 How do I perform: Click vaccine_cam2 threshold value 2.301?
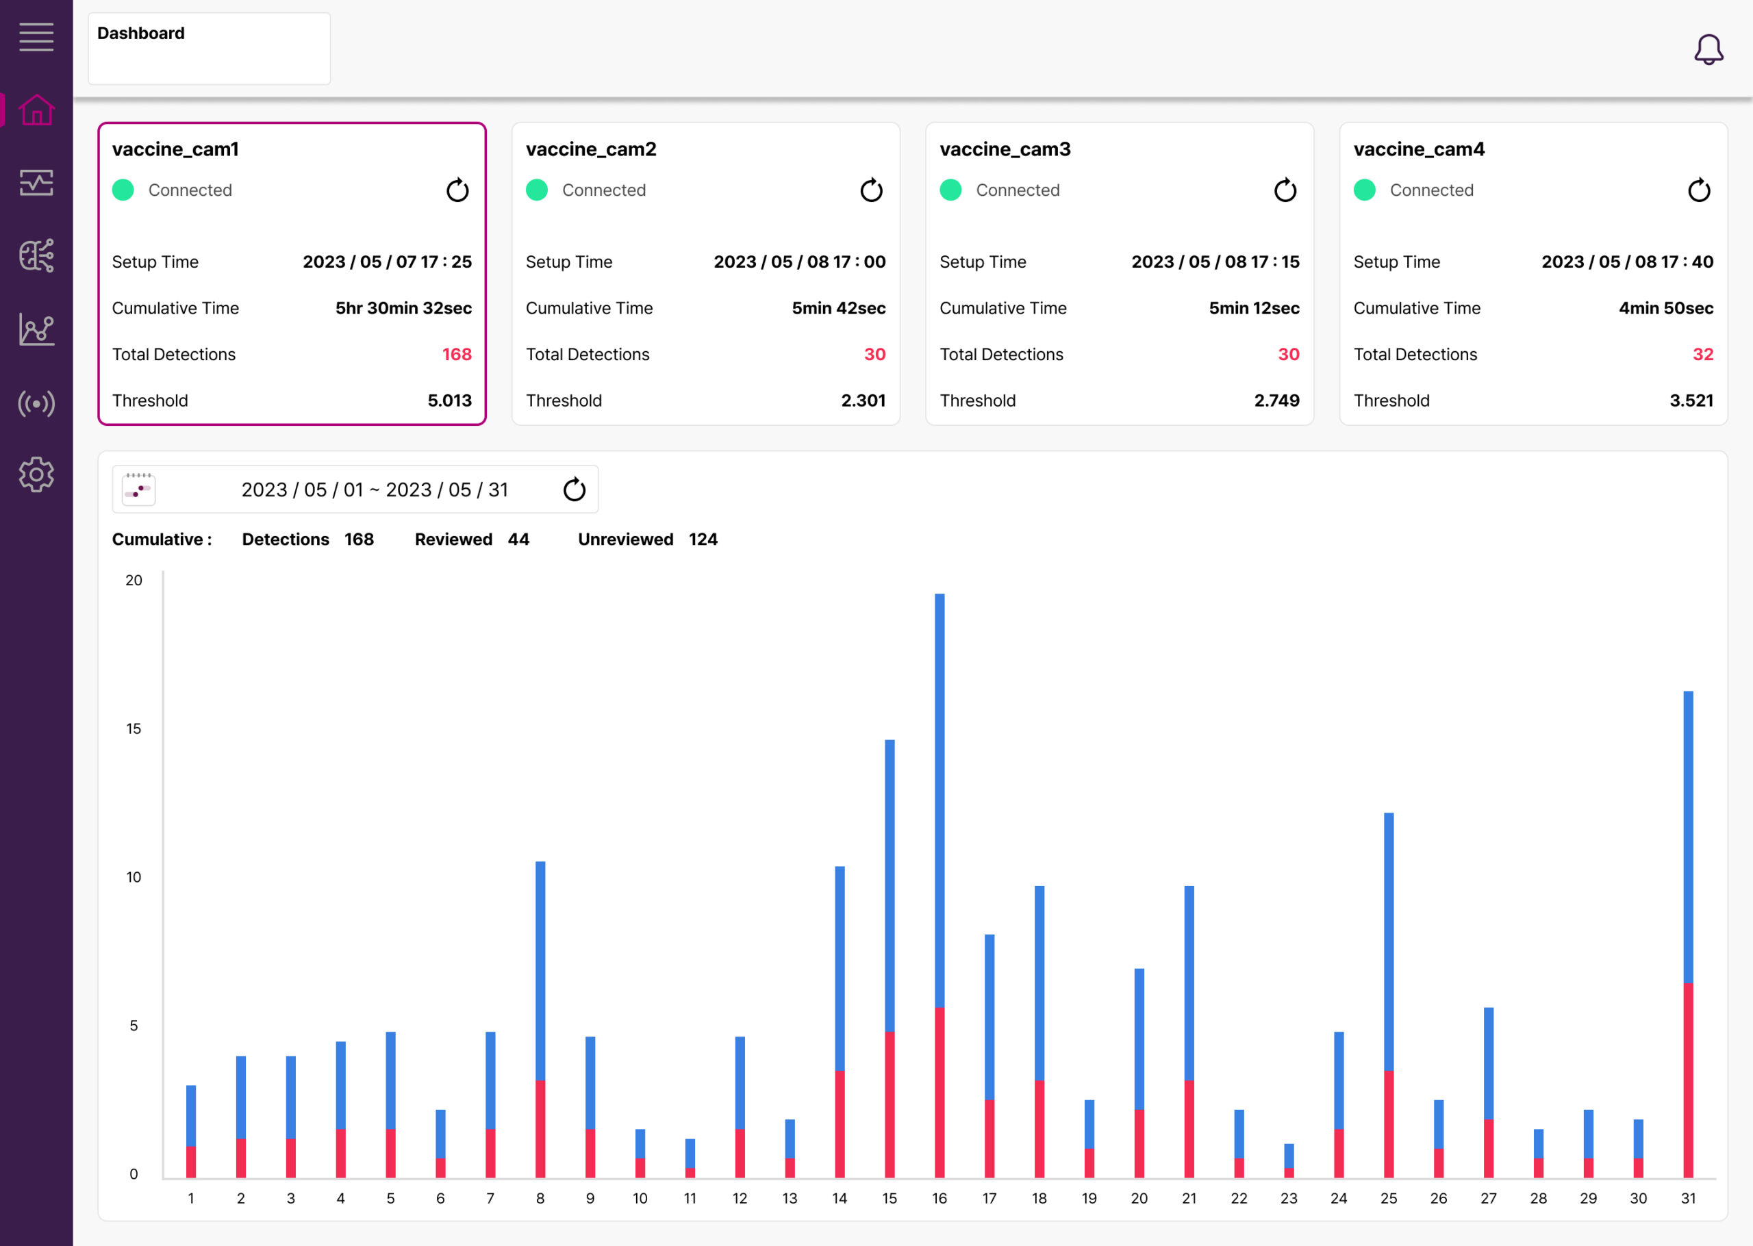(863, 400)
